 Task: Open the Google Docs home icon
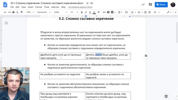(x=5, y=5)
